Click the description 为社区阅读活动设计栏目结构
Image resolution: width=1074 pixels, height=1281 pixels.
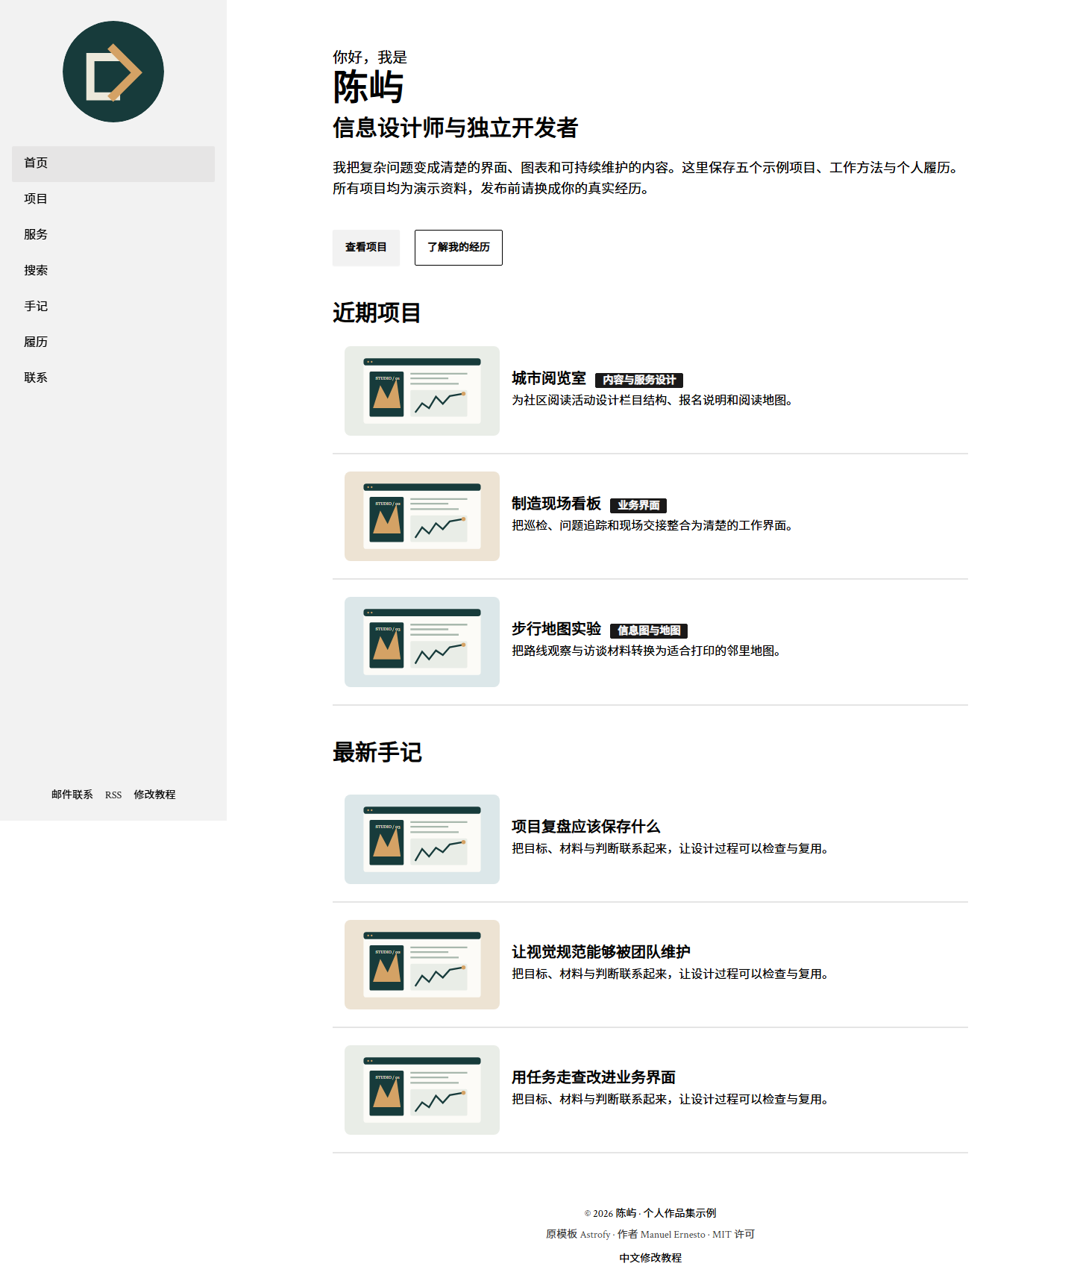pyautogui.click(x=653, y=401)
